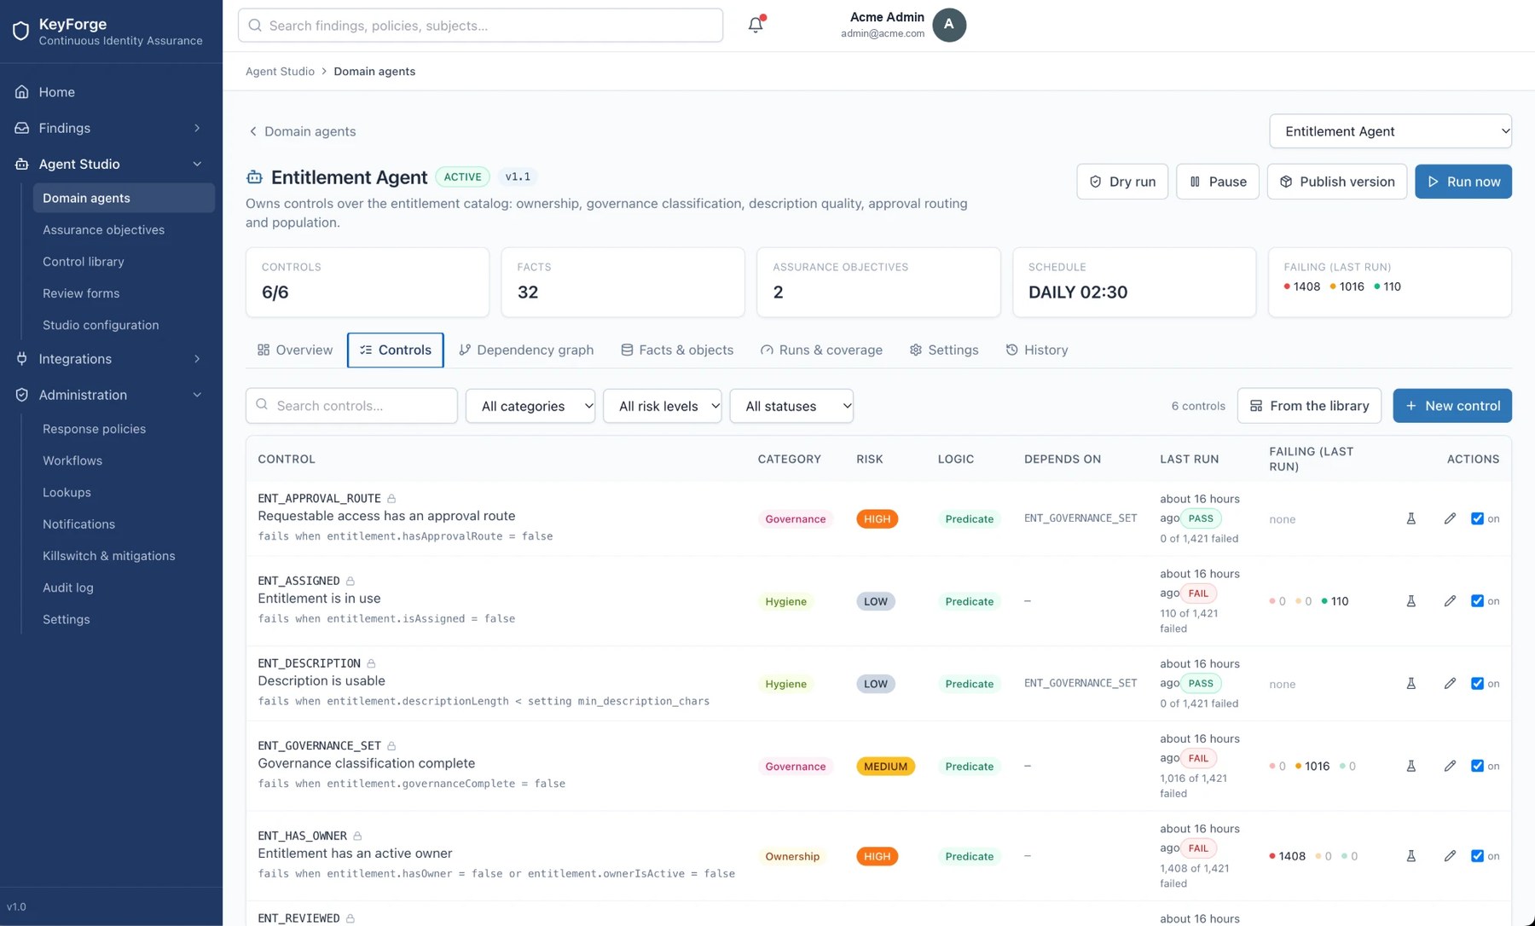Open the All statuses filter

791,406
